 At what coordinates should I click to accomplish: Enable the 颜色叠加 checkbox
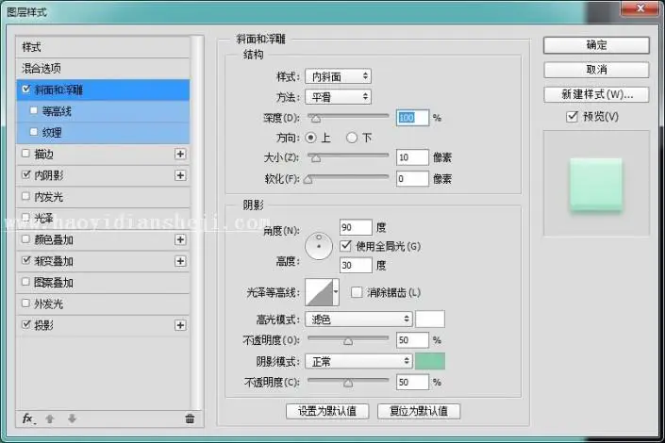point(25,239)
